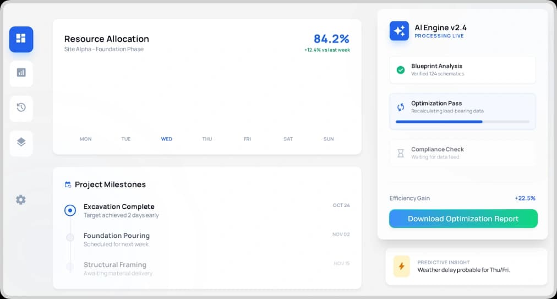The image size is (557, 299).
Task: Click '+12.4% vs last week' text
Action: pos(327,50)
